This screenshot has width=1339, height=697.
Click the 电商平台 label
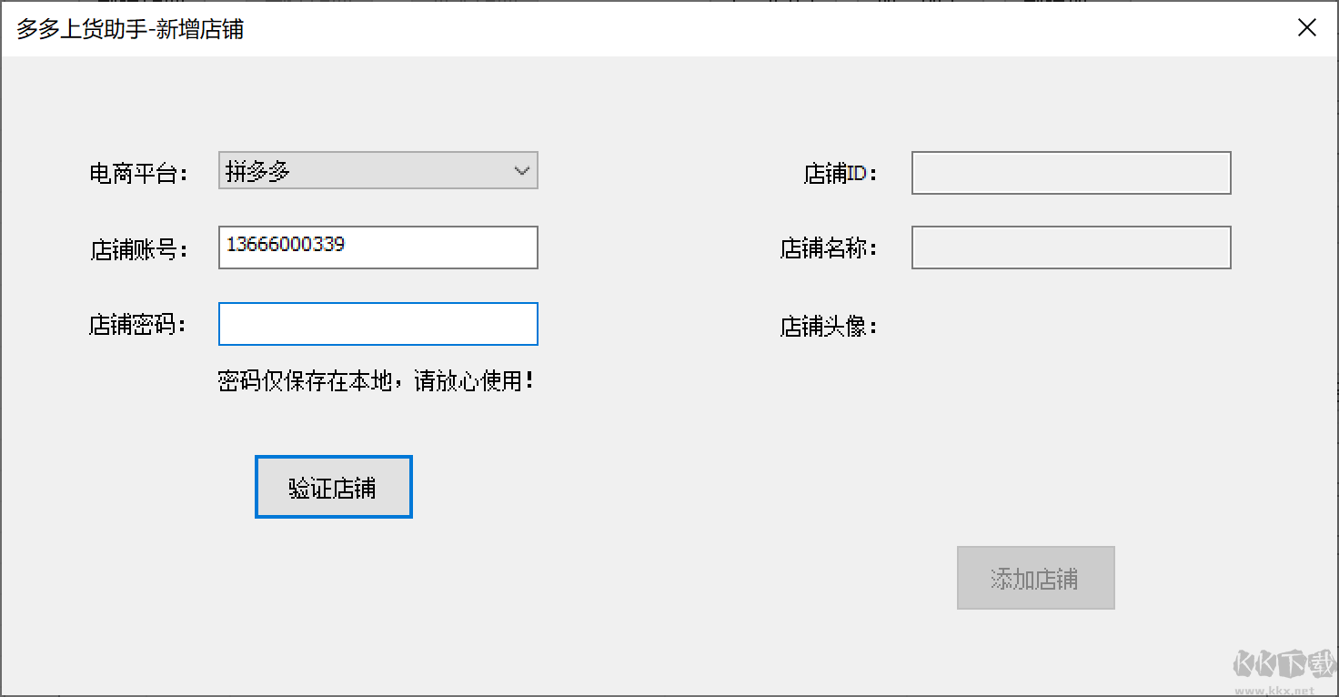click(x=138, y=174)
